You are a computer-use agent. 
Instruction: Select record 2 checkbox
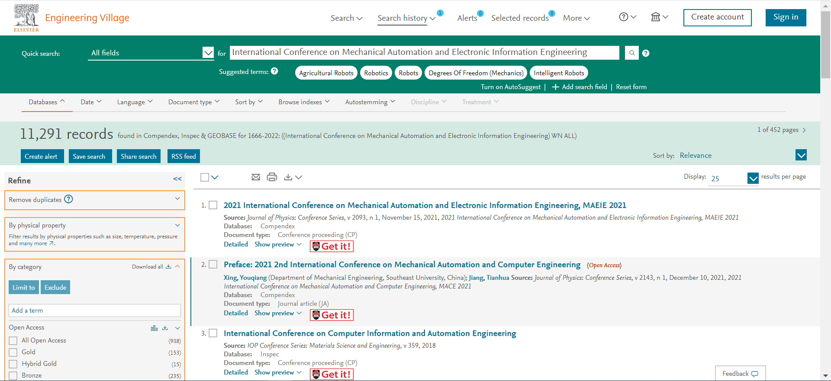tap(213, 264)
